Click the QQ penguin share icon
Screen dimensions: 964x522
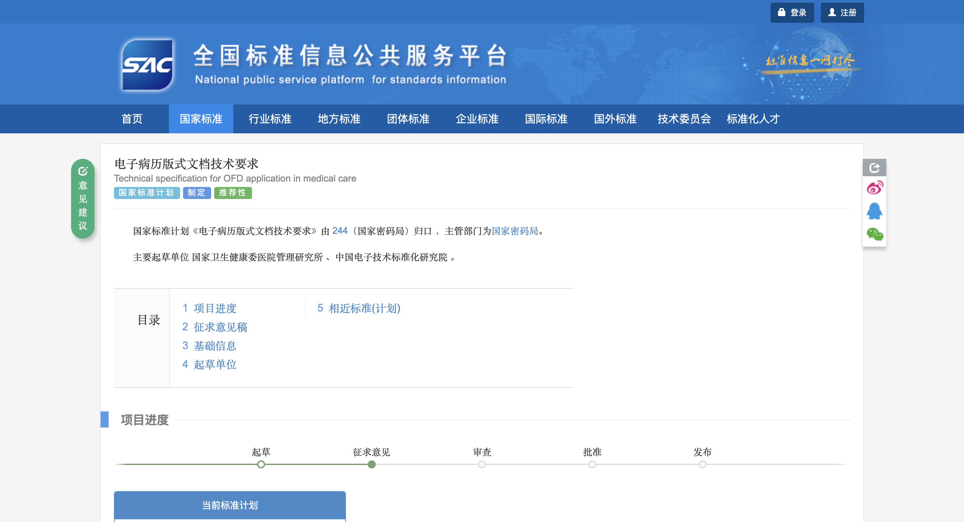(x=874, y=211)
